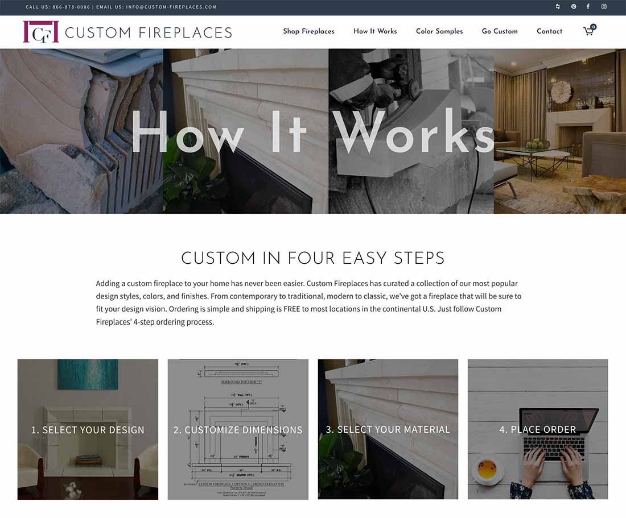Open the Houzz social icon
626x518 pixels.
click(558, 7)
